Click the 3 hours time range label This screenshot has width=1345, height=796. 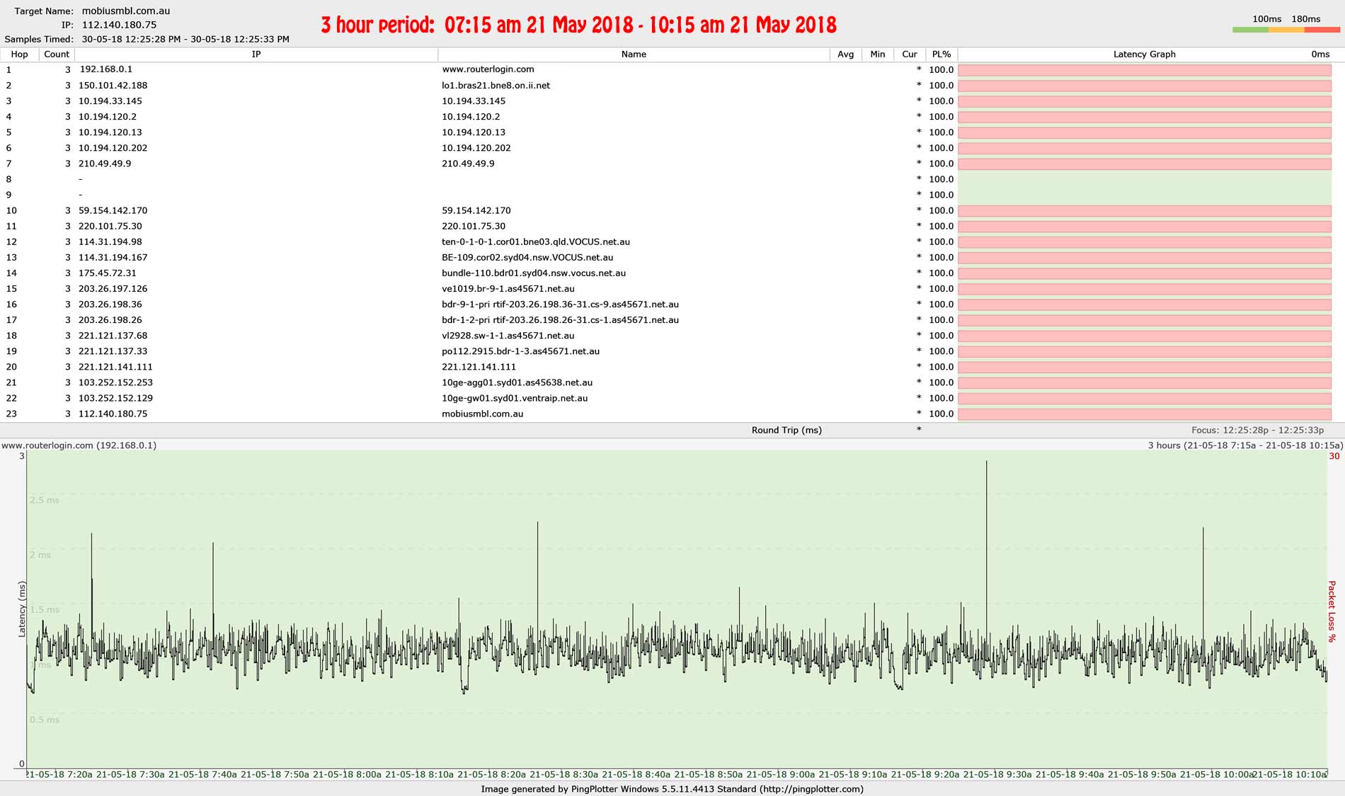coord(1245,445)
